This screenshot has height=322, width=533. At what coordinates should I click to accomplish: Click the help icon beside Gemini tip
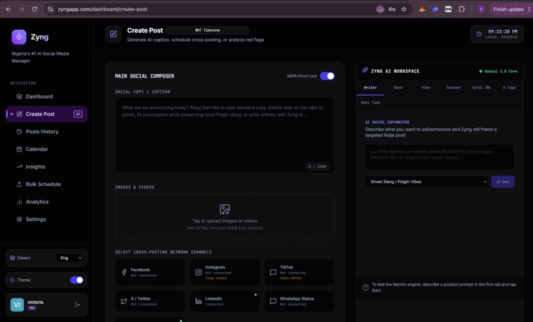pyautogui.click(x=366, y=288)
